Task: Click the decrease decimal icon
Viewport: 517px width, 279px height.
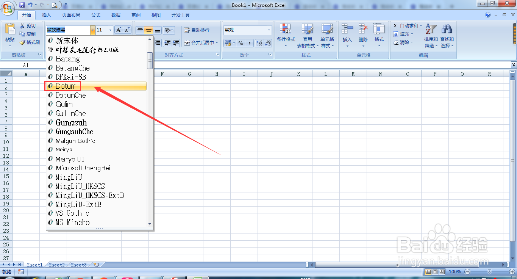Action: click(x=268, y=43)
